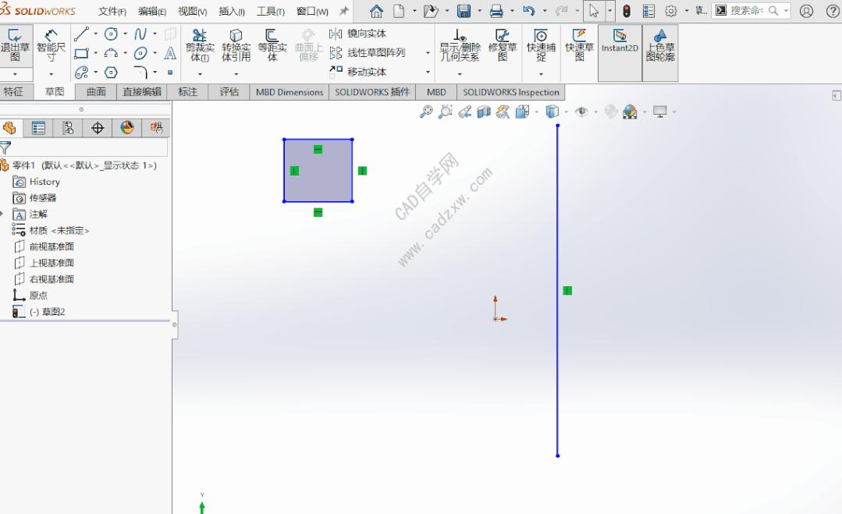The image size is (842, 514).
Task: Select the 前视基准面 in the feature tree
Action: point(50,246)
